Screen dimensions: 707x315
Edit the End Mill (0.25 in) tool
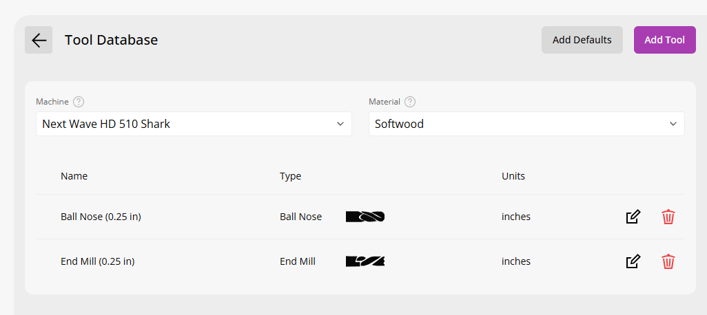coord(633,261)
